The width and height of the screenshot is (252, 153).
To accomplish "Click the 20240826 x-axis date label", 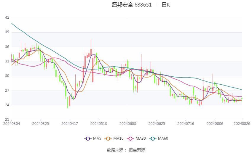I will coord(242,124).
